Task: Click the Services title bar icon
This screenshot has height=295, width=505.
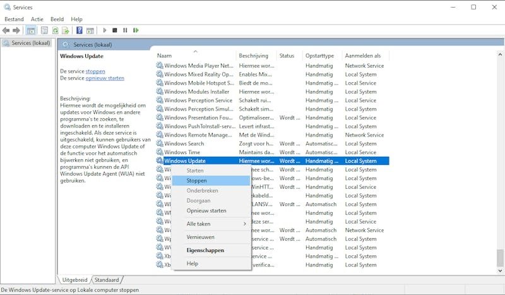Action: click(x=7, y=7)
